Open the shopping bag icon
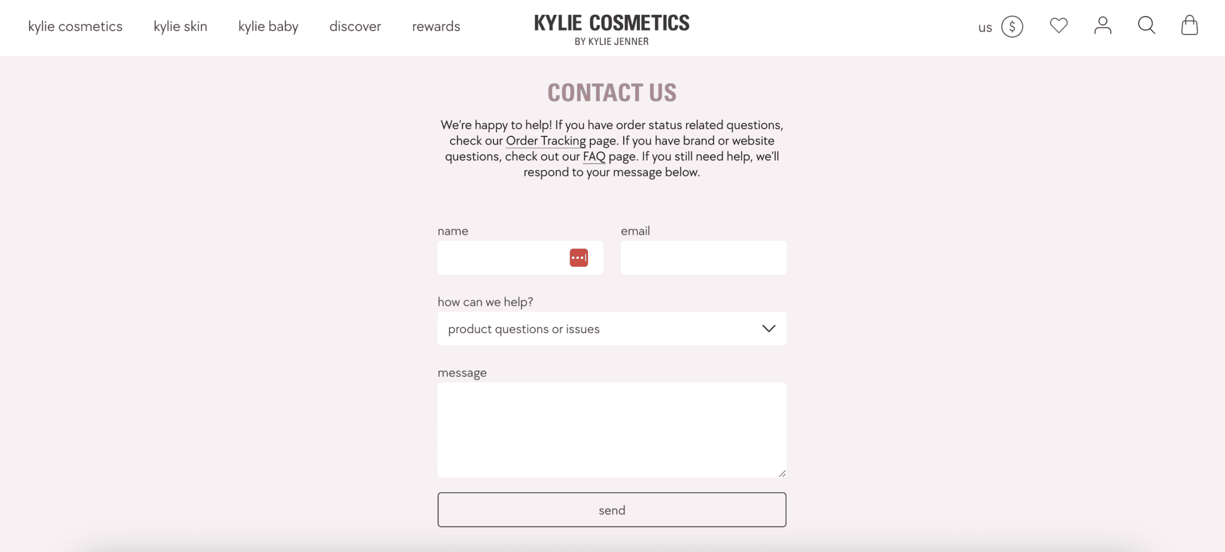The height and width of the screenshot is (552, 1225). pyautogui.click(x=1190, y=26)
